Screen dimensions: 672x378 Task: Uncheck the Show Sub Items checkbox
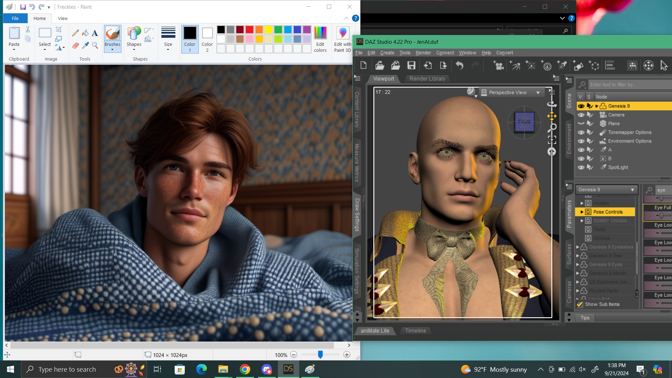click(x=580, y=304)
